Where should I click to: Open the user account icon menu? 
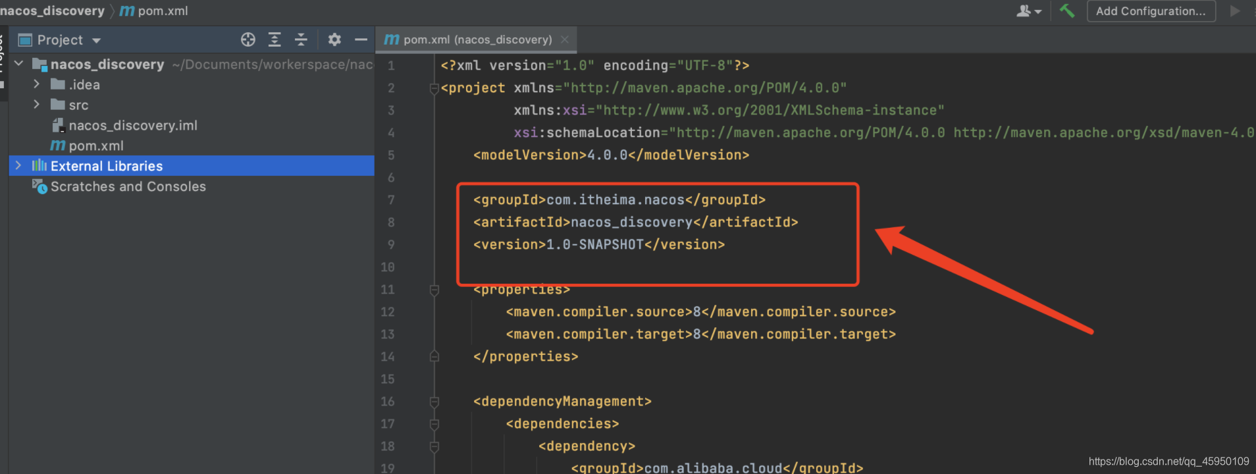pyautogui.click(x=1029, y=11)
